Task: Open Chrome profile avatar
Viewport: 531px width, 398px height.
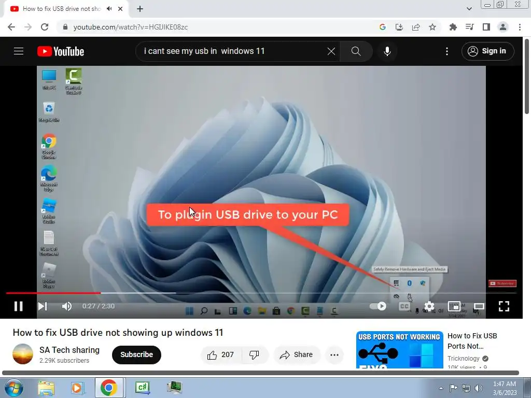Action: pos(503,27)
